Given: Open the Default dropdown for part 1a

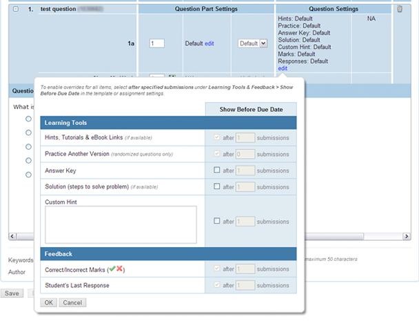Looking at the screenshot, I should [x=252, y=43].
